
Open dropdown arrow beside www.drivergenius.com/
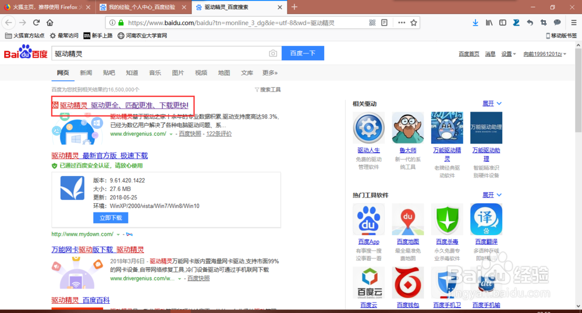tap(171, 134)
